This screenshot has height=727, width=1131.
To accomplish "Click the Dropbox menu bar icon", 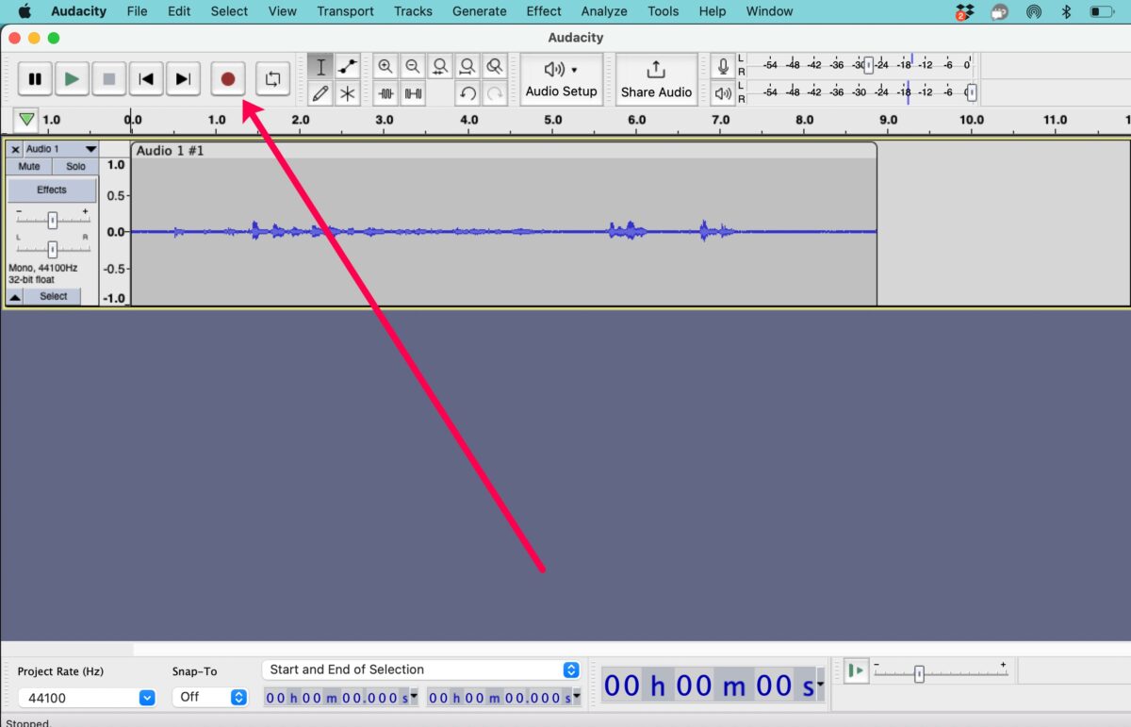I will tap(963, 11).
